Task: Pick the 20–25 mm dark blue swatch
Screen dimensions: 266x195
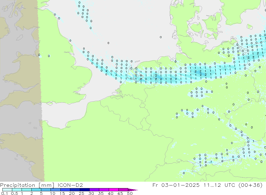Action: 75,190
